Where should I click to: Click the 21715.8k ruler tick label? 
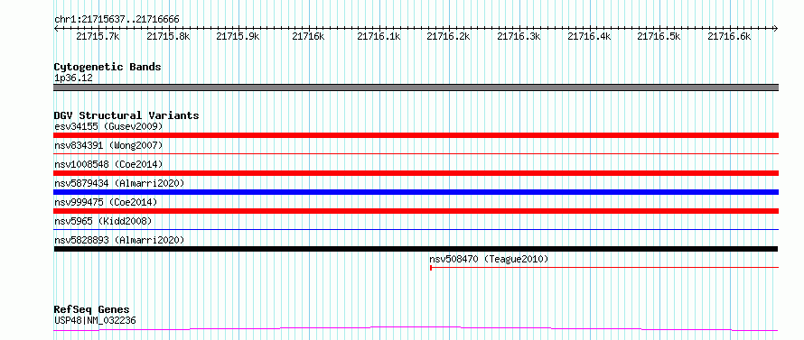168,36
